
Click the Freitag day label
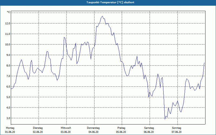point(121,128)
